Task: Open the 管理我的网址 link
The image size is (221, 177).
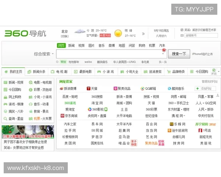Action: pyautogui.click(x=210, y=81)
